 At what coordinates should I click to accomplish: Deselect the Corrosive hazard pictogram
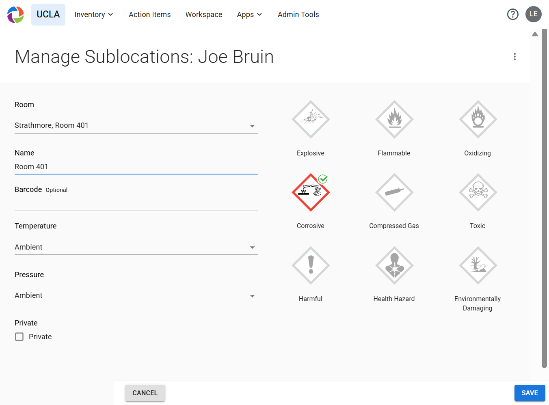pos(311,192)
